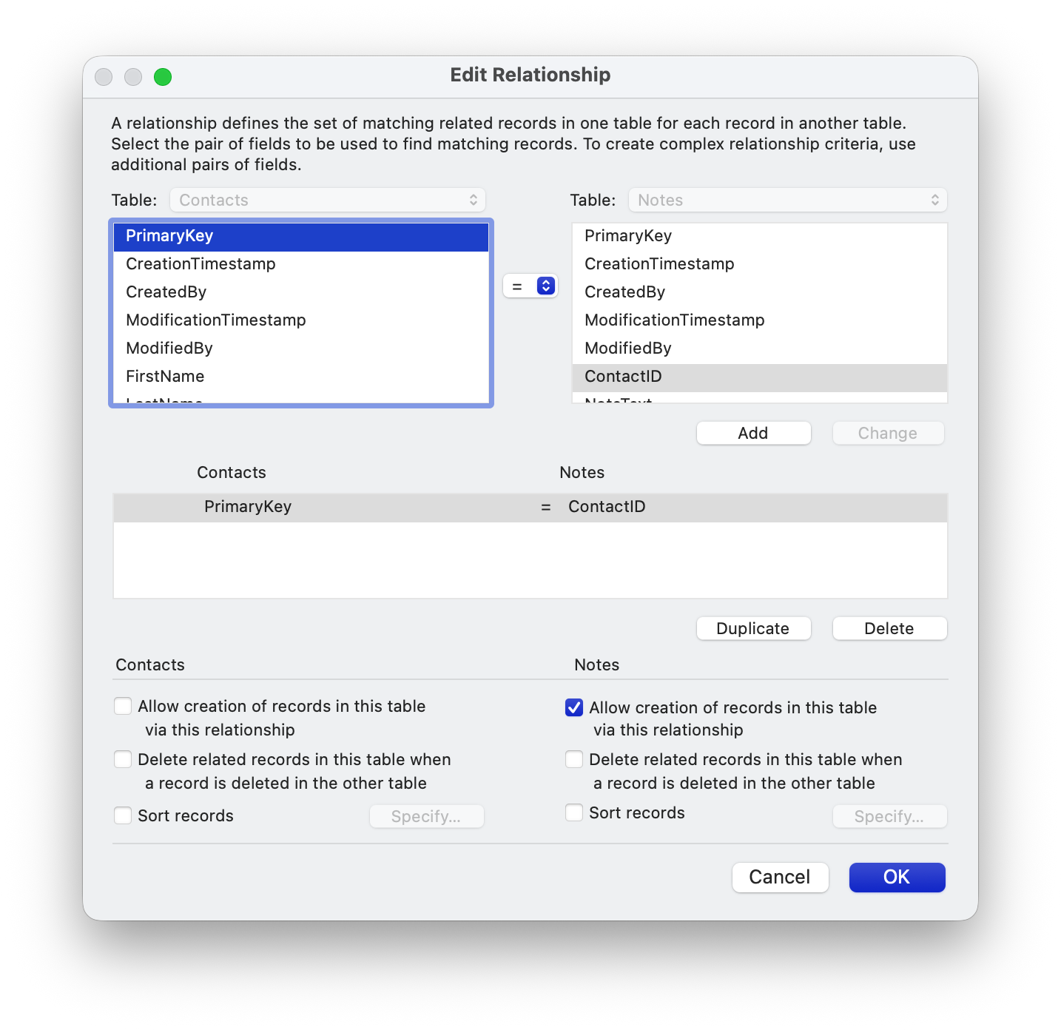Delete the selected relationship criteria

(889, 628)
